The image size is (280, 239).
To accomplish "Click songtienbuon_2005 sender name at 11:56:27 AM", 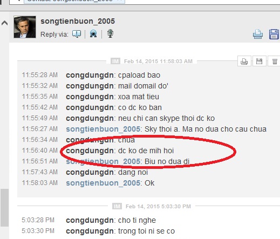I will (x=103, y=129).
